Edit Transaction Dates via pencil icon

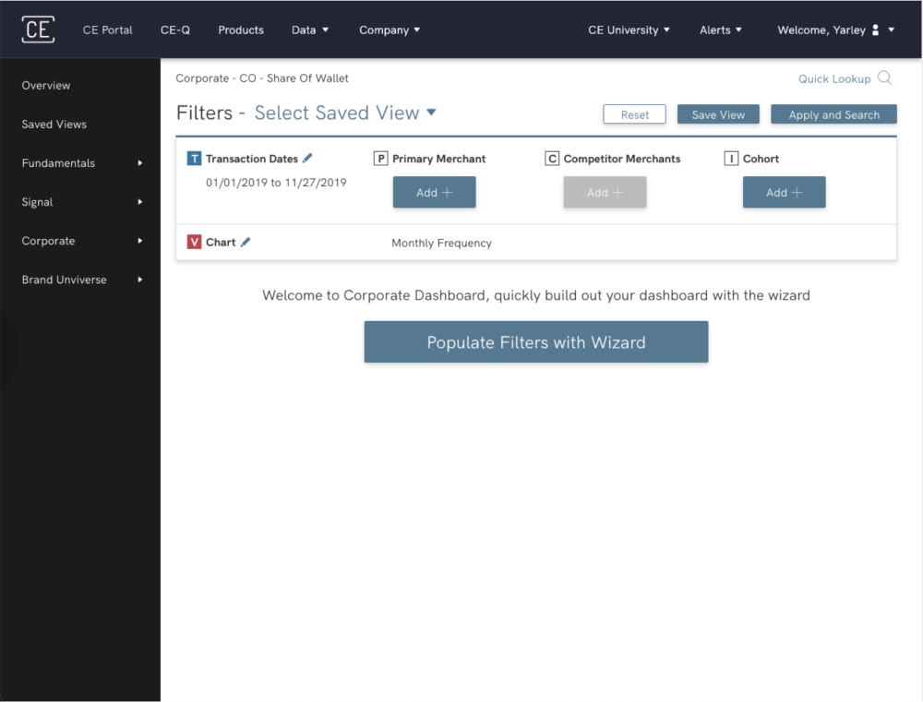click(x=307, y=159)
